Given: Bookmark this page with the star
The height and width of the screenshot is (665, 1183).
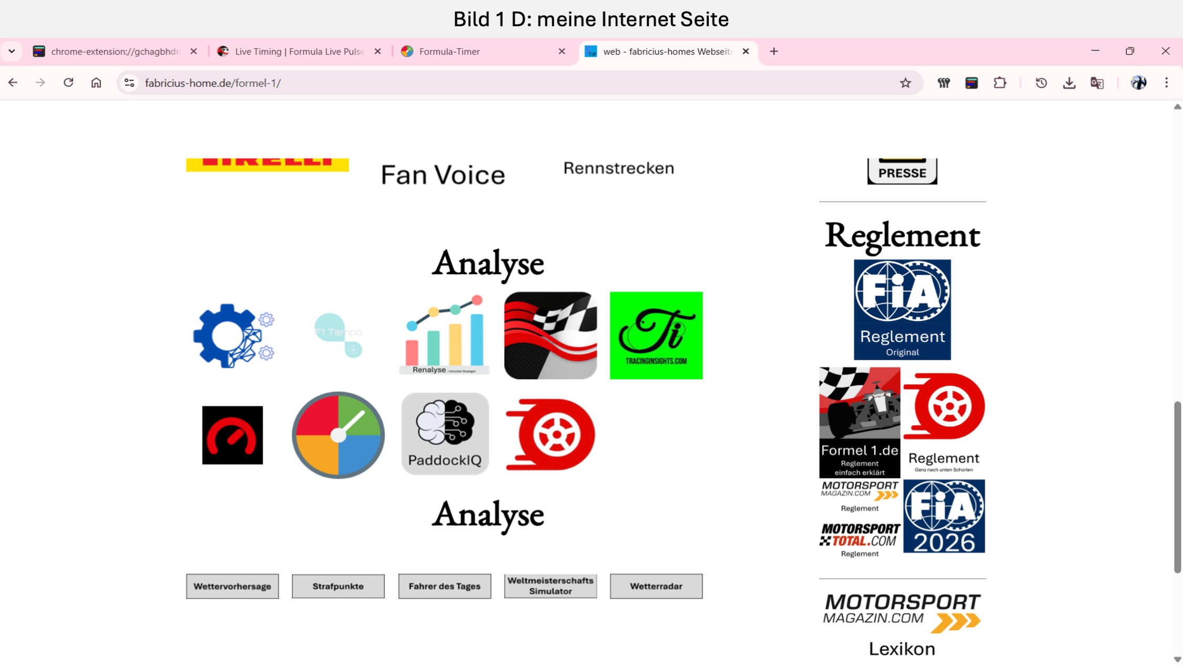Looking at the screenshot, I should point(905,83).
